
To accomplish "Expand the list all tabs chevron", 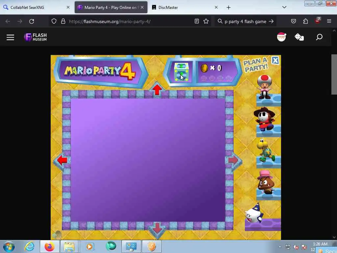I will click(x=284, y=7).
